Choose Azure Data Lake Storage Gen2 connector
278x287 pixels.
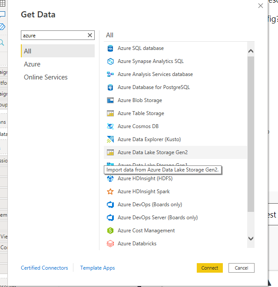[x=175, y=152]
